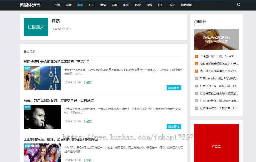Click the 这里是栏目简介 description text

[61, 29]
